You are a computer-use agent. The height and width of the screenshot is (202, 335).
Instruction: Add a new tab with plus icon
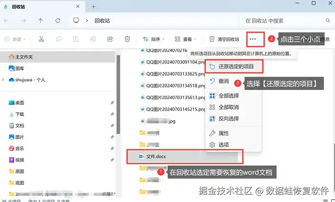pyautogui.click(x=94, y=7)
